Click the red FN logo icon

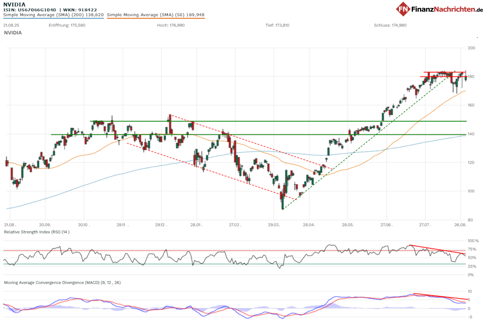pyautogui.click(x=403, y=9)
